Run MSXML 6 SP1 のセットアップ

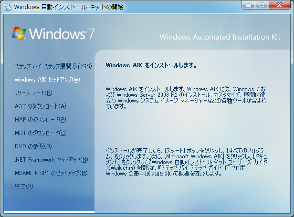coord(51,173)
